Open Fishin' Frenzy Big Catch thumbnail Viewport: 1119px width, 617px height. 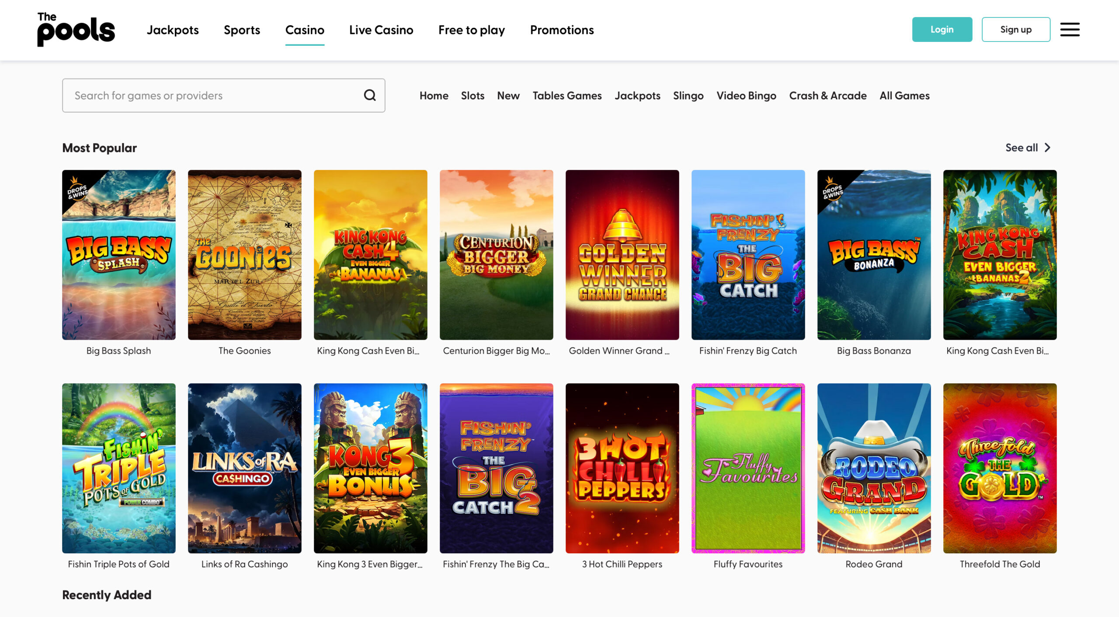(748, 255)
